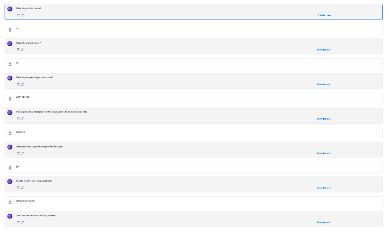
Task: Copy the "What is your mobile phone number?" message
Action: [x=18, y=84]
